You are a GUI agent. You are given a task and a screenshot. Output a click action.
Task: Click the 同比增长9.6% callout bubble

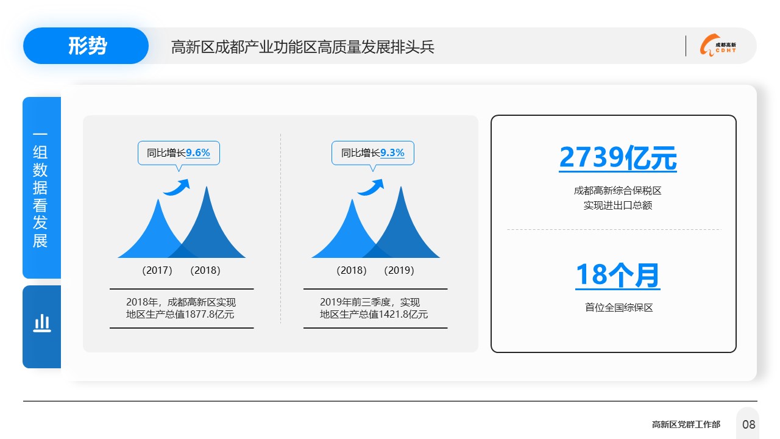179,153
